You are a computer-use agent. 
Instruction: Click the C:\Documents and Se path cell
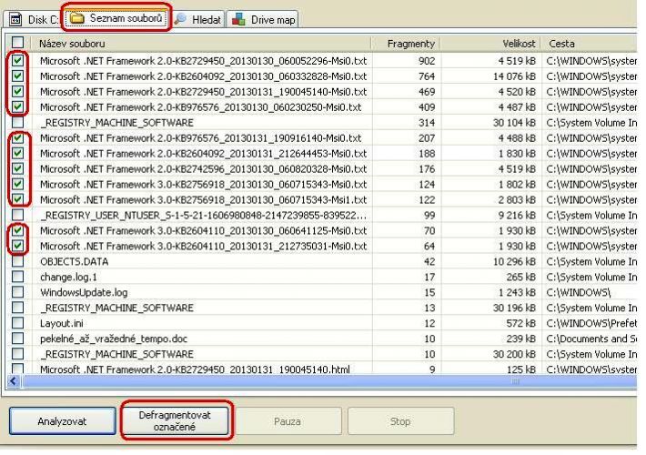click(591, 339)
